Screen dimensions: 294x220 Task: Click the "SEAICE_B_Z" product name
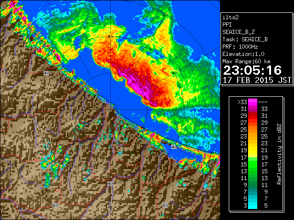[238, 32]
